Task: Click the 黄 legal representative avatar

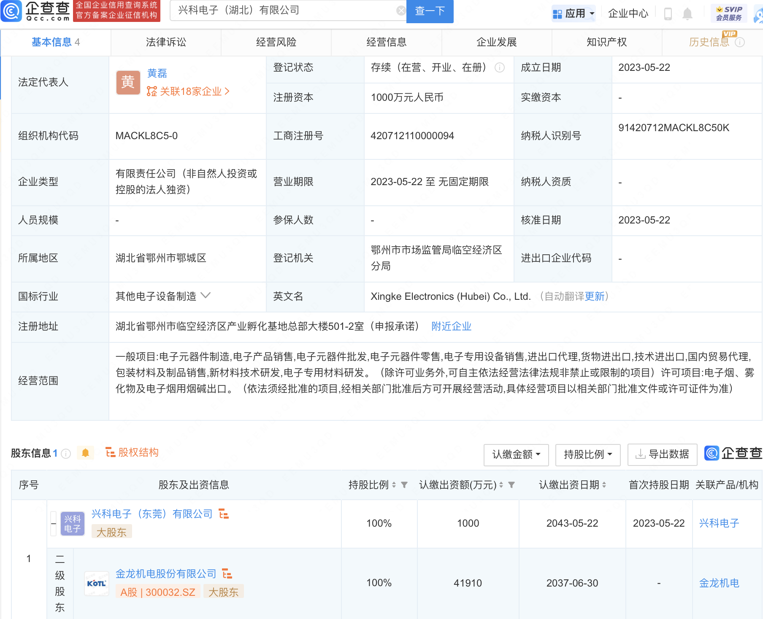Action: 128,82
